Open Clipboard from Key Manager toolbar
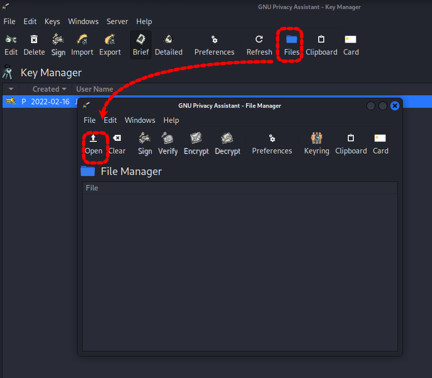Viewport: 432px width, 378px height. point(321,45)
